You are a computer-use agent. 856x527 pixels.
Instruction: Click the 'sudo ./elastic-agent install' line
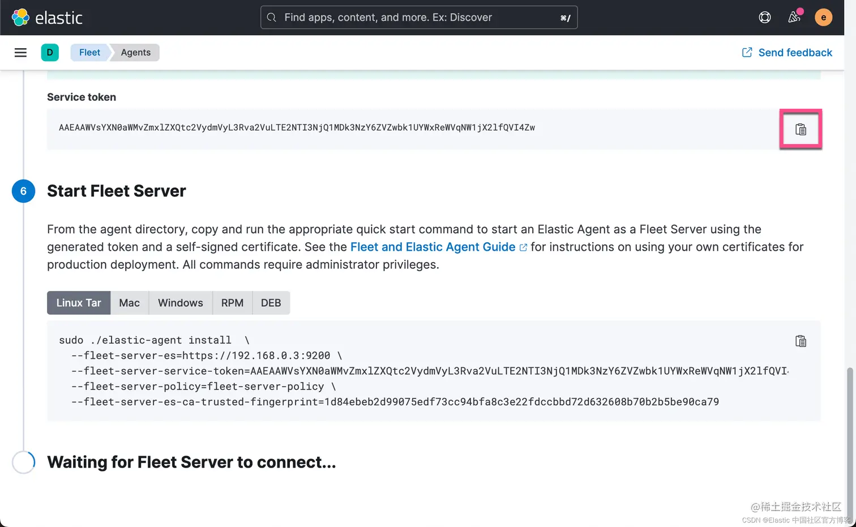[154, 340]
